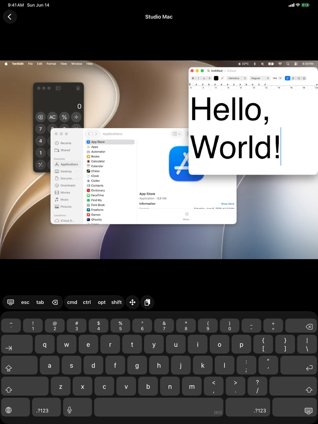Open the Format menu
The width and height of the screenshot is (318, 424).
(x=51, y=64)
